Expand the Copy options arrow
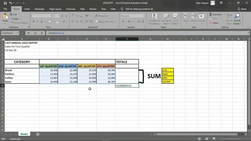The height and width of the screenshot is (141, 251). tap(21, 19)
